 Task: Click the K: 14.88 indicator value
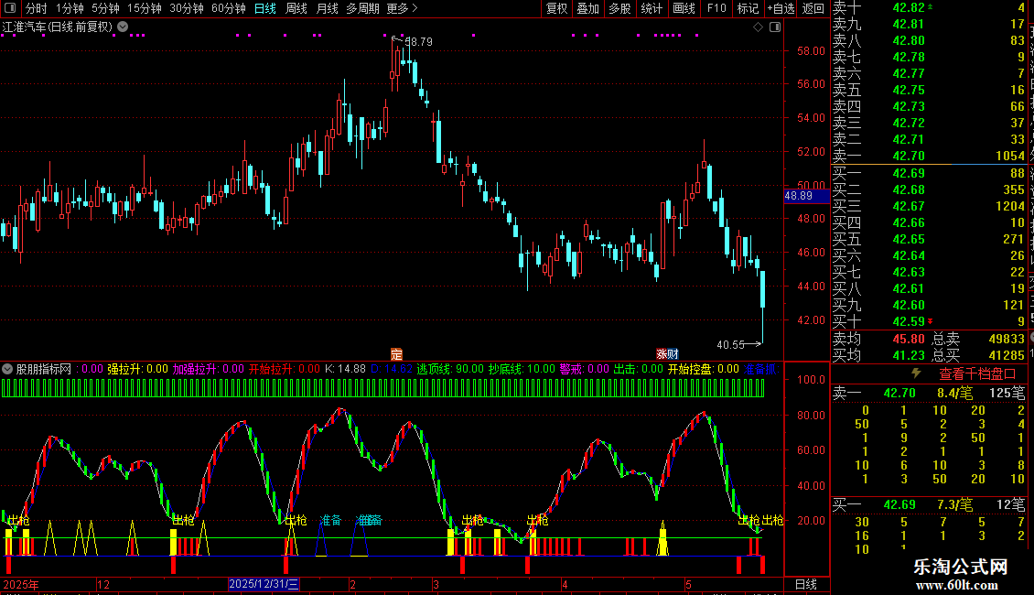click(345, 370)
